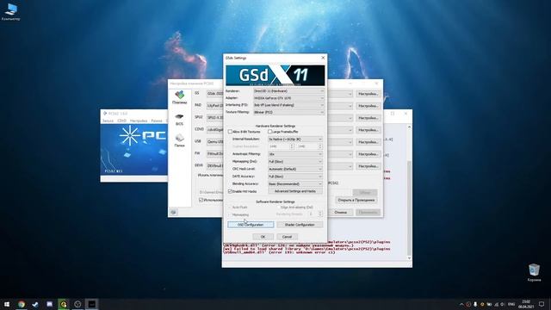
Task: Open Advanced Settings and Hacks
Action: click(x=295, y=191)
